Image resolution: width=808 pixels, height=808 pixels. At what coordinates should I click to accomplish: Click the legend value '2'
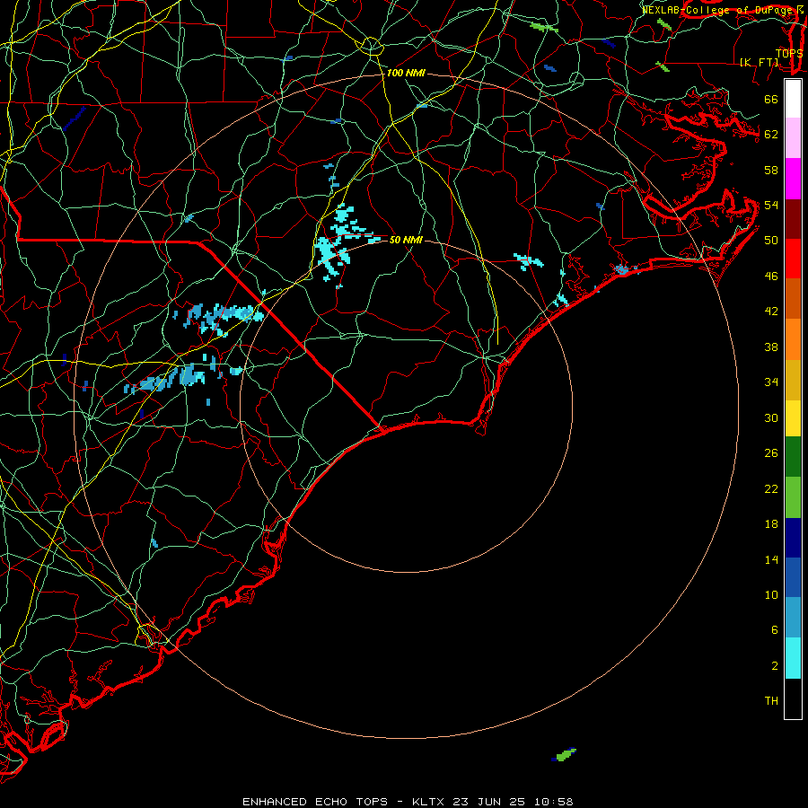click(x=775, y=666)
